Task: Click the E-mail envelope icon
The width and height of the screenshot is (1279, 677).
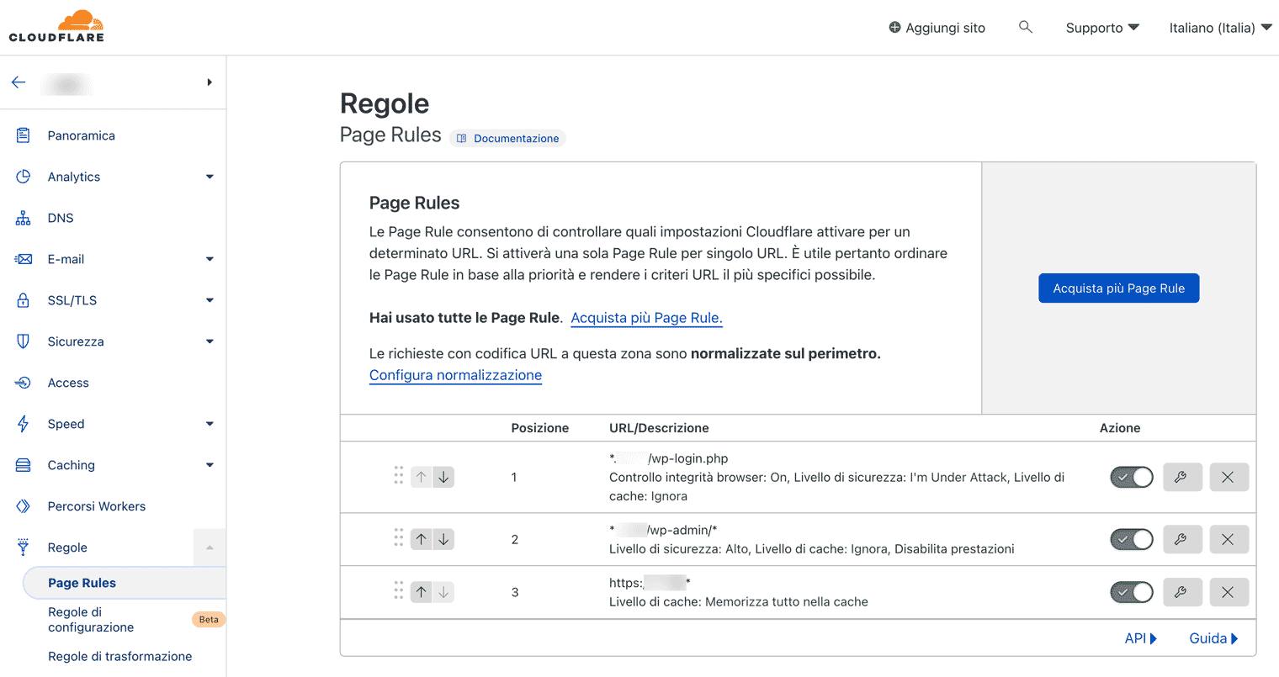Action: pyautogui.click(x=23, y=259)
